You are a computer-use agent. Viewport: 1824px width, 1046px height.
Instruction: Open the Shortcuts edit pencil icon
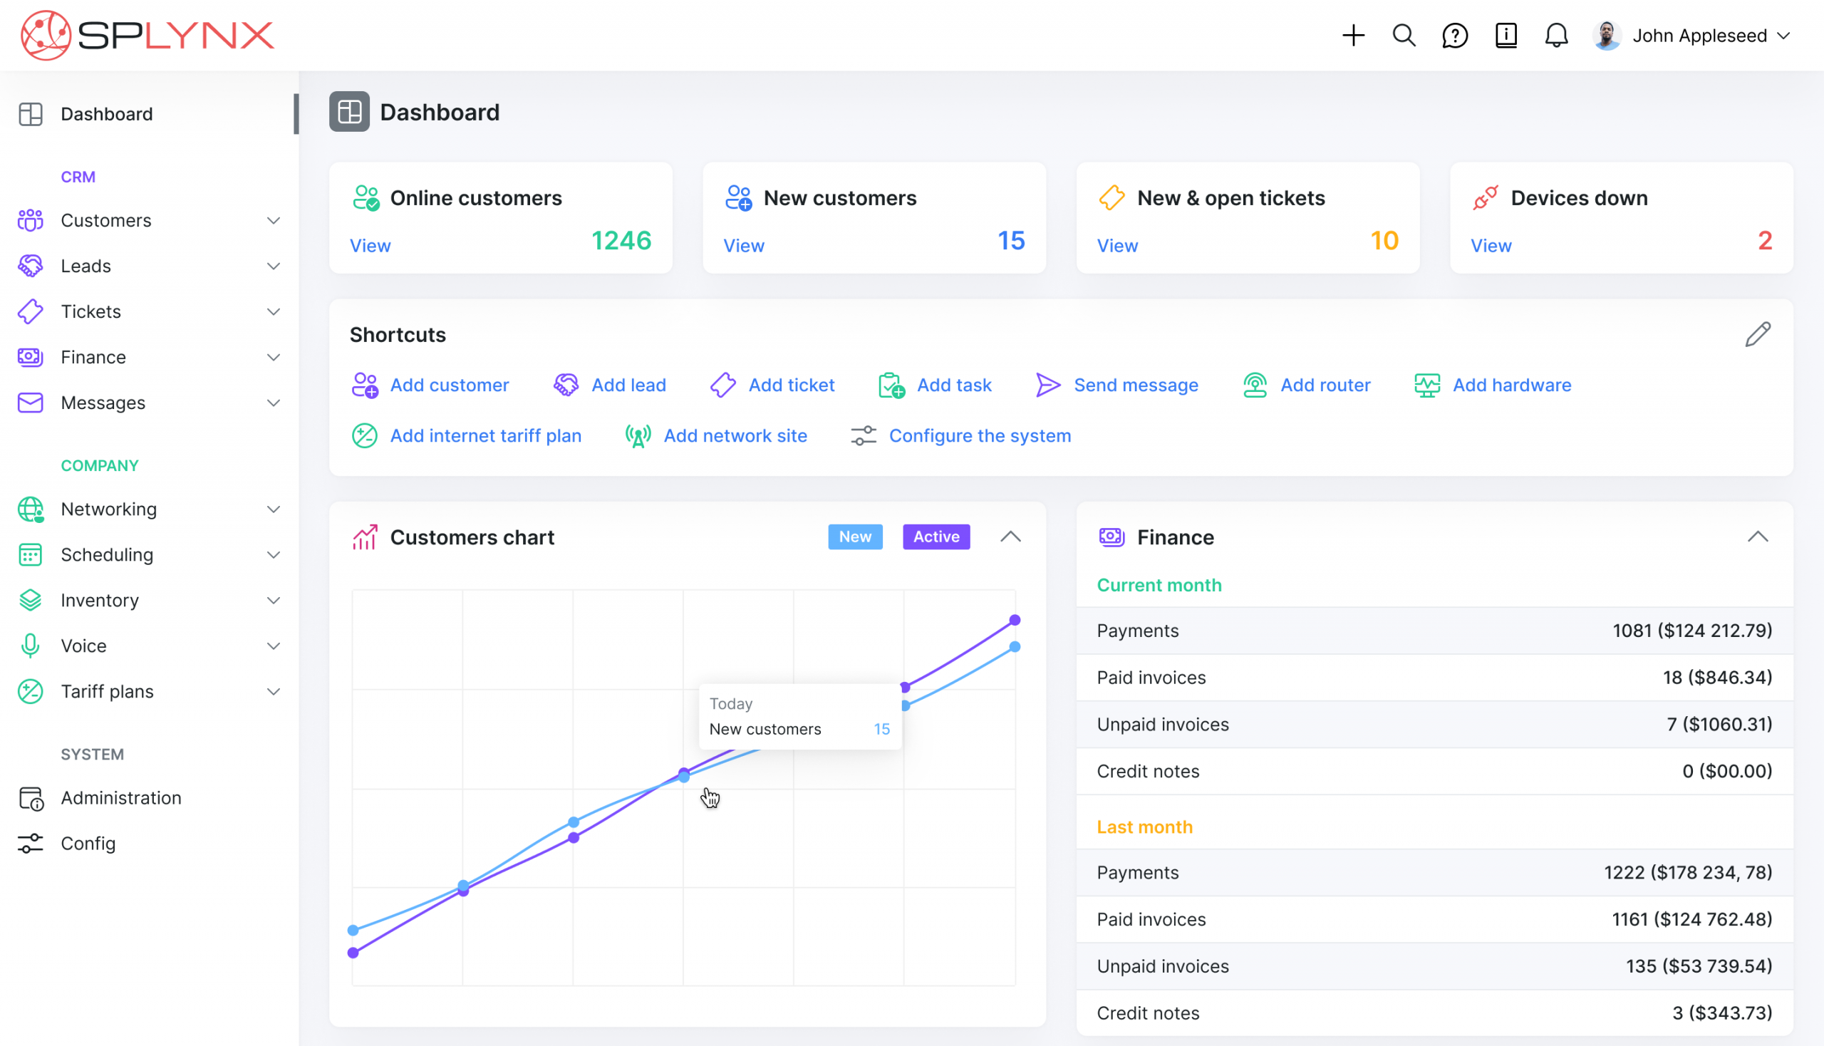[x=1758, y=333]
